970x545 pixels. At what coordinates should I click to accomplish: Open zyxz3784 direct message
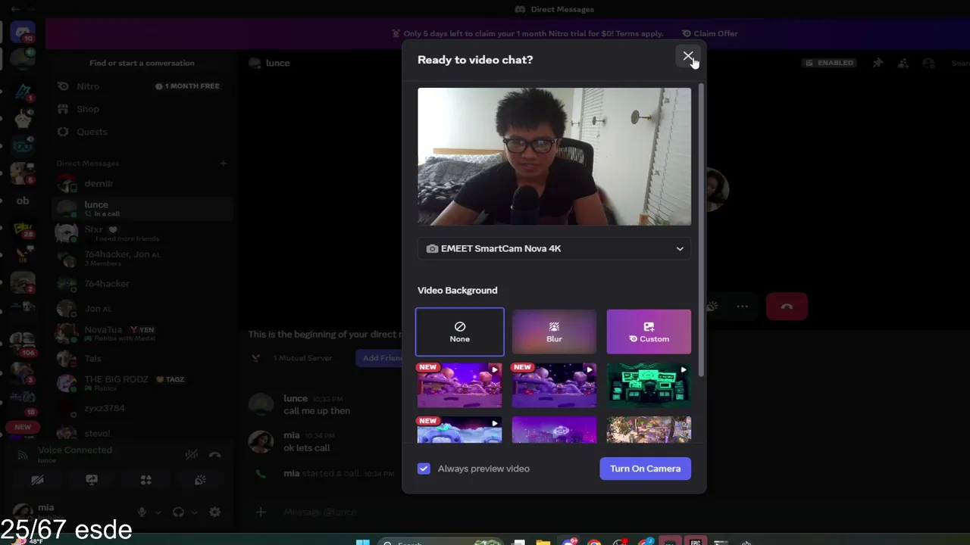[141, 408]
